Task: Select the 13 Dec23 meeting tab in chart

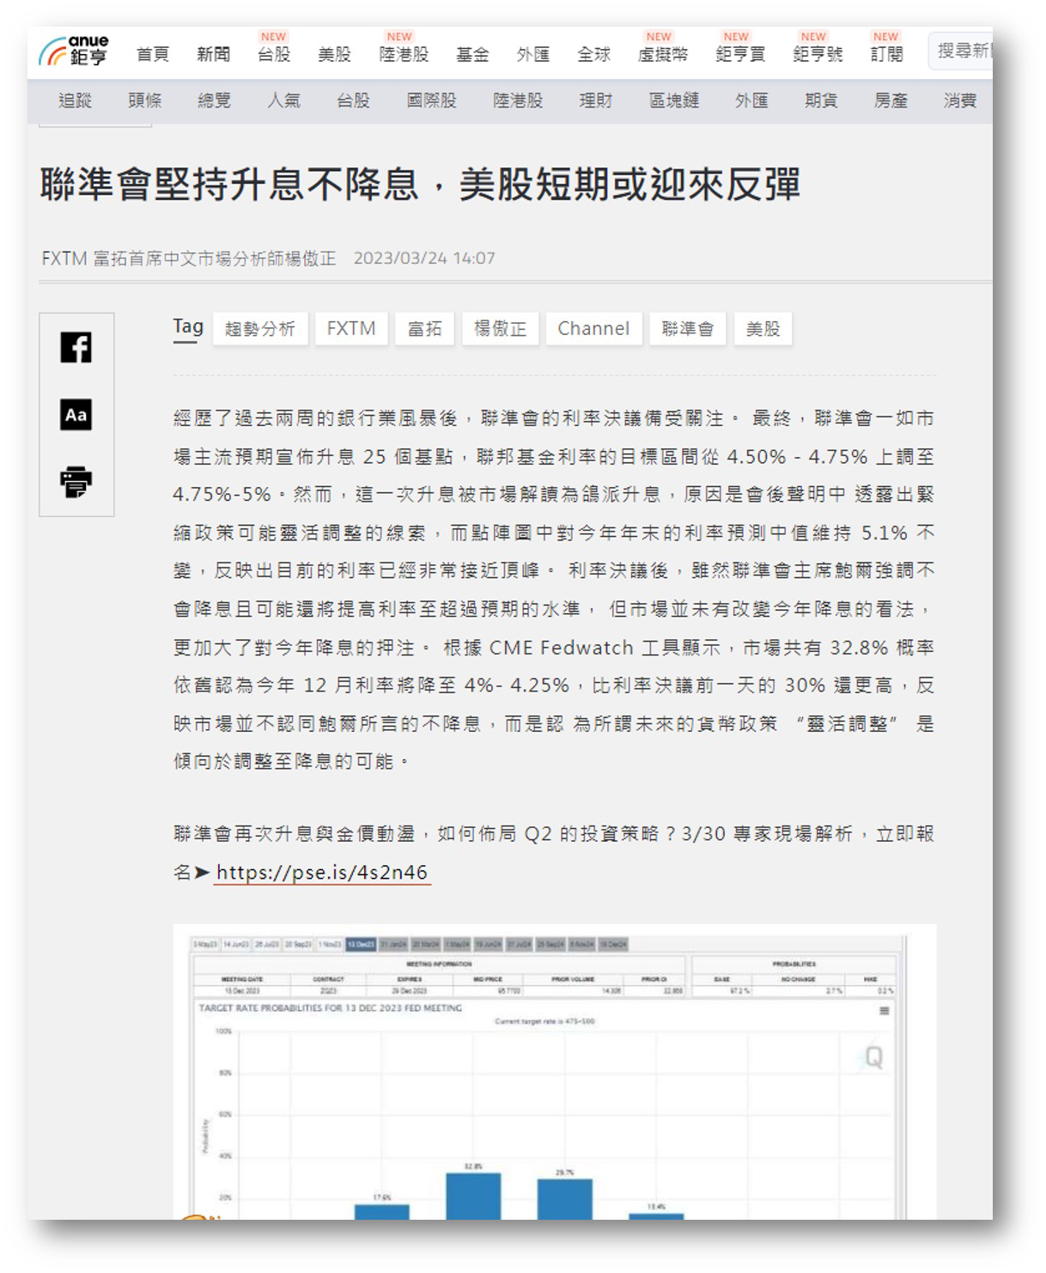Action: coord(360,944)
